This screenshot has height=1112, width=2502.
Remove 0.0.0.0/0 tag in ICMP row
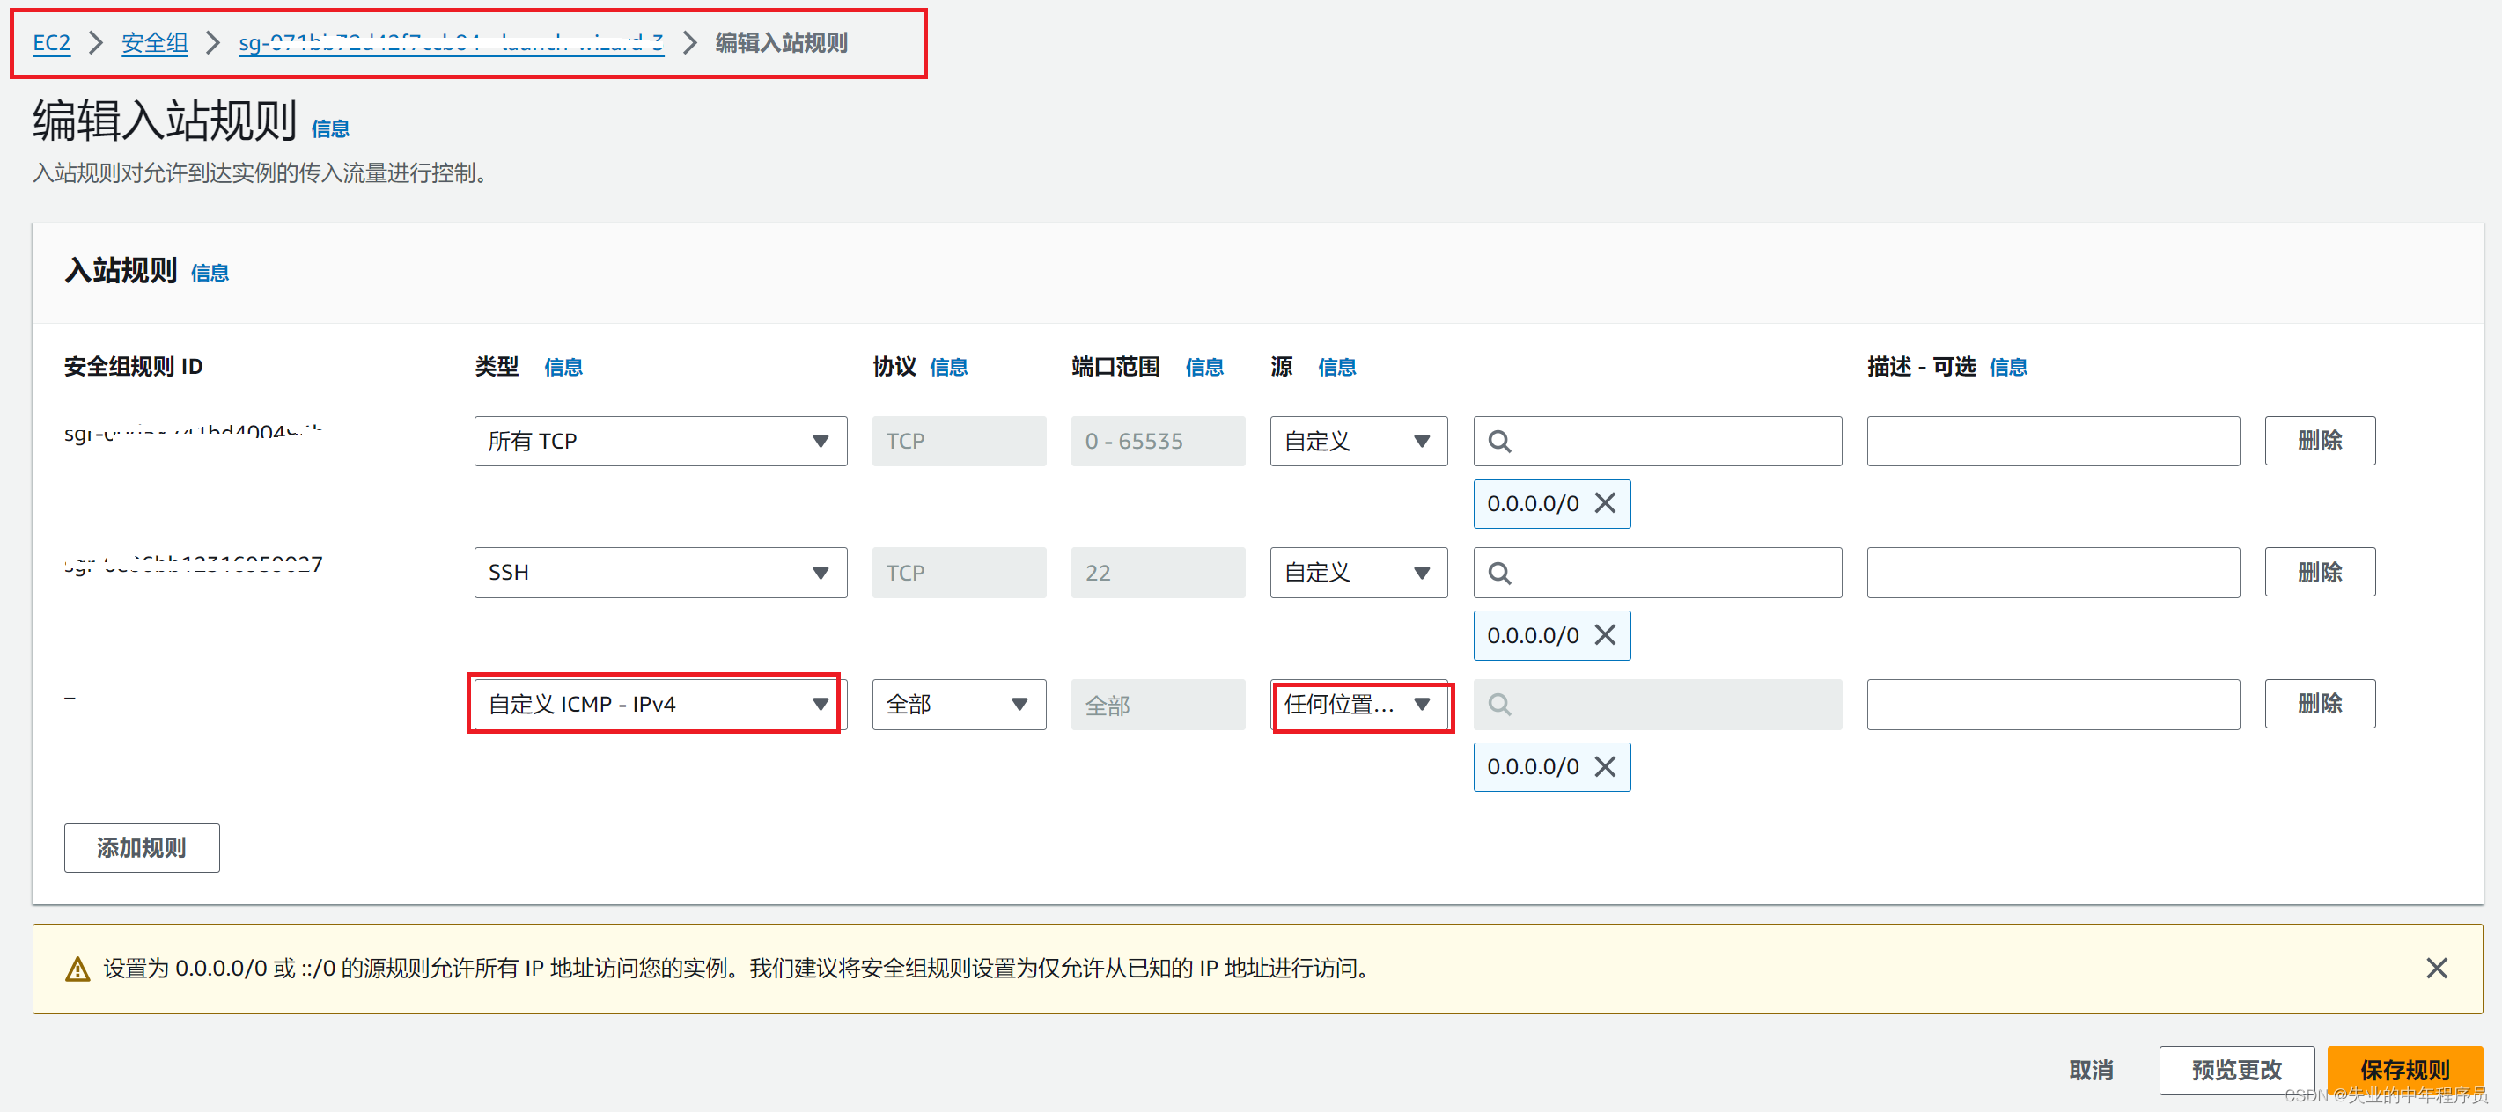point(1606,766)
